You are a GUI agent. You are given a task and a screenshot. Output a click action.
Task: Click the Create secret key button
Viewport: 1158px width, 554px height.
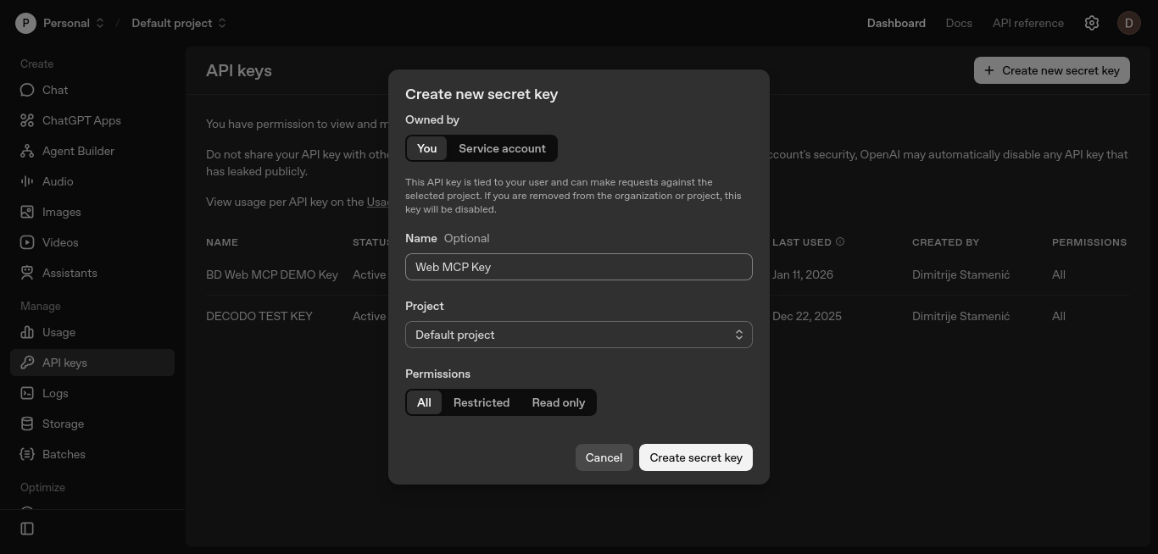(x=695, y=457)
